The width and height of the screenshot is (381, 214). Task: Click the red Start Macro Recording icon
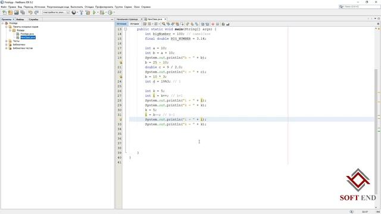(213, 24)
